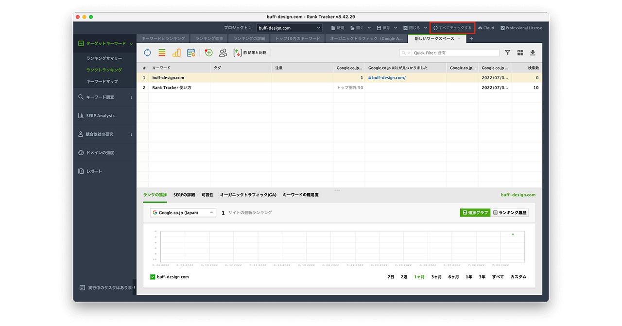Open the SERPの詳細 tab in lower panel
The height and width of the screenshot is (326, 622).
184,195
